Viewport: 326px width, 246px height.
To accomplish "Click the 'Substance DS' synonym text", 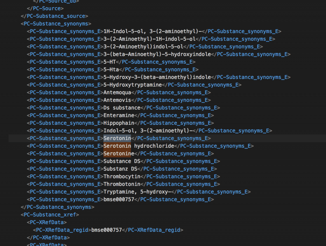I will coord(122,161).
